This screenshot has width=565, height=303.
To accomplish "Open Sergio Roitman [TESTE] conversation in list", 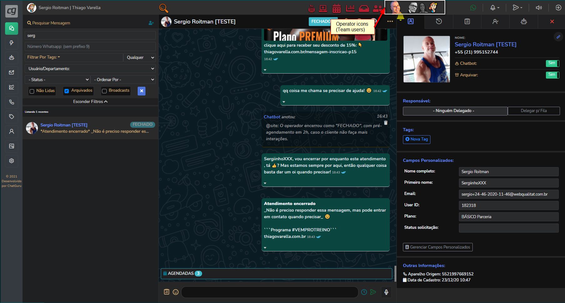I will pyautogui.click(x=90, y=128).
